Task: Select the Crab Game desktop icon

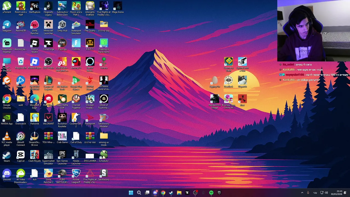Action: (x=62, y=138)
